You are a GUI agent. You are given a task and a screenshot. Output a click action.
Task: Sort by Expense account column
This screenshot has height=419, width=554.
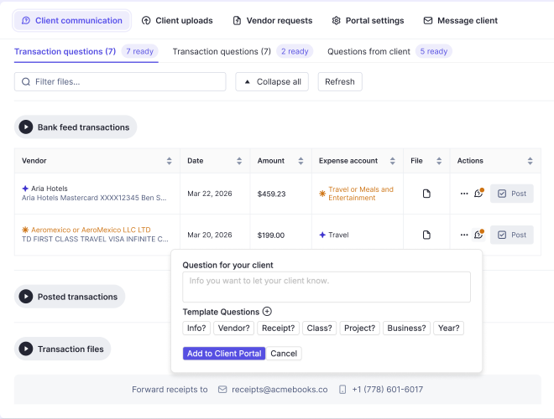tap(393, 161)
